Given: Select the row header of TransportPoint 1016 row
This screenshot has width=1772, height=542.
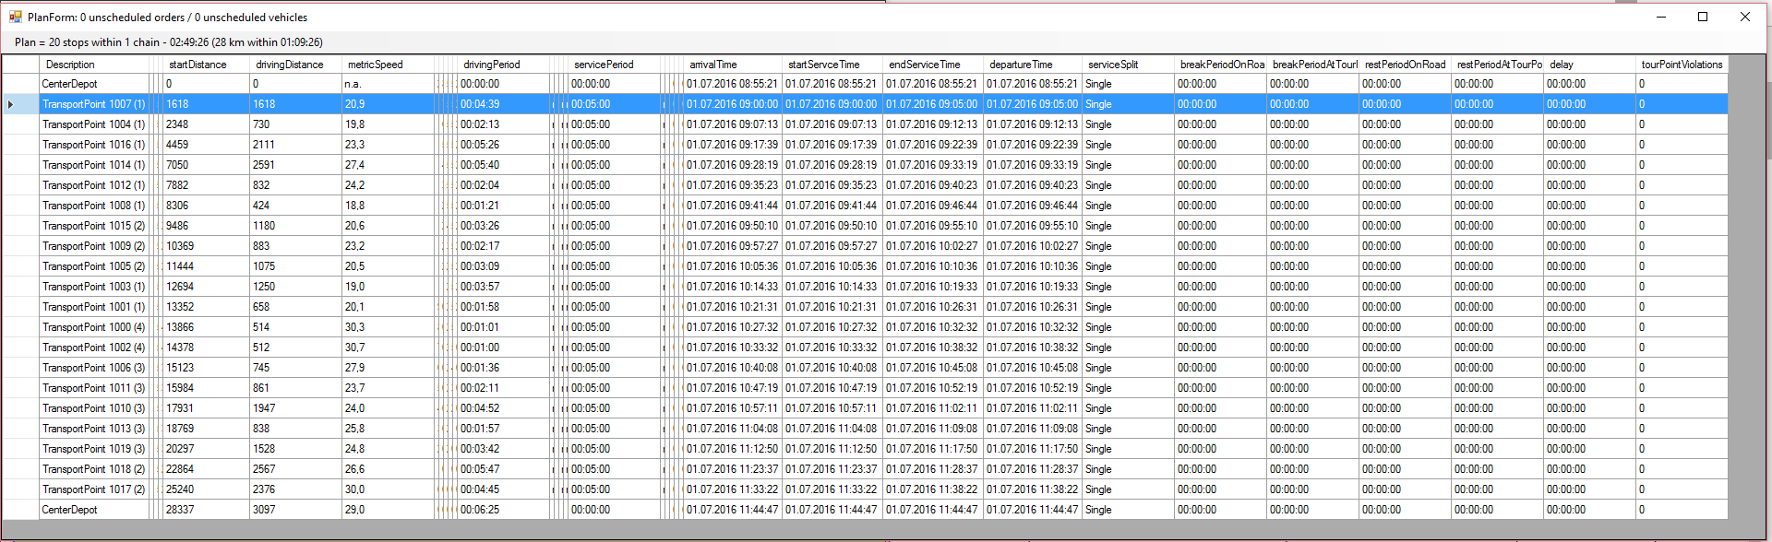Looking at the screenshot, I should click(19, 145).
